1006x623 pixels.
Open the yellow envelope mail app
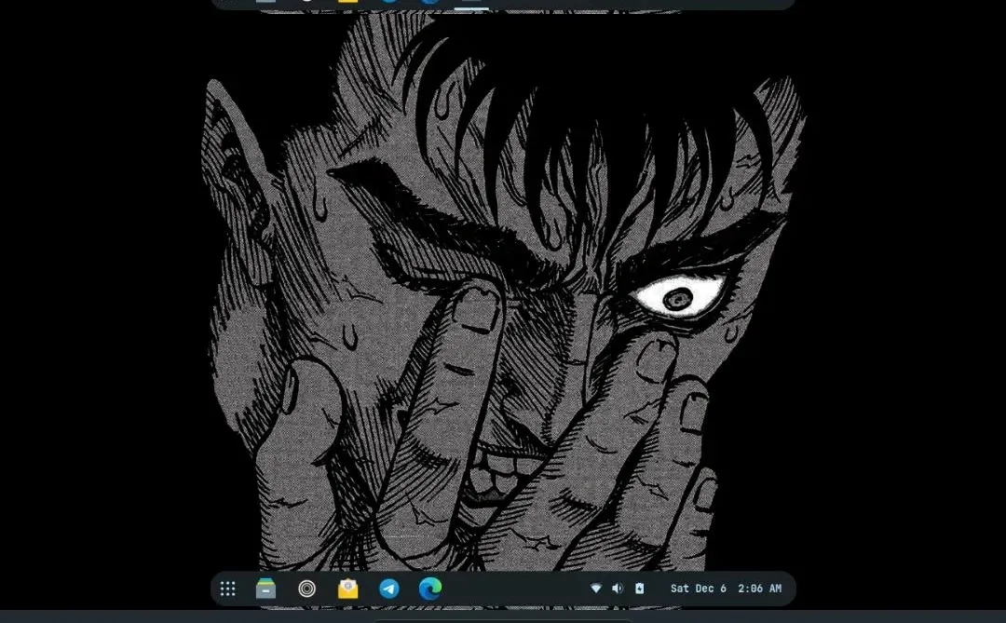[x=347, y=589]
